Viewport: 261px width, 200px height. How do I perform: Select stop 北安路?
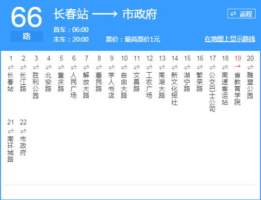(49, 82)
